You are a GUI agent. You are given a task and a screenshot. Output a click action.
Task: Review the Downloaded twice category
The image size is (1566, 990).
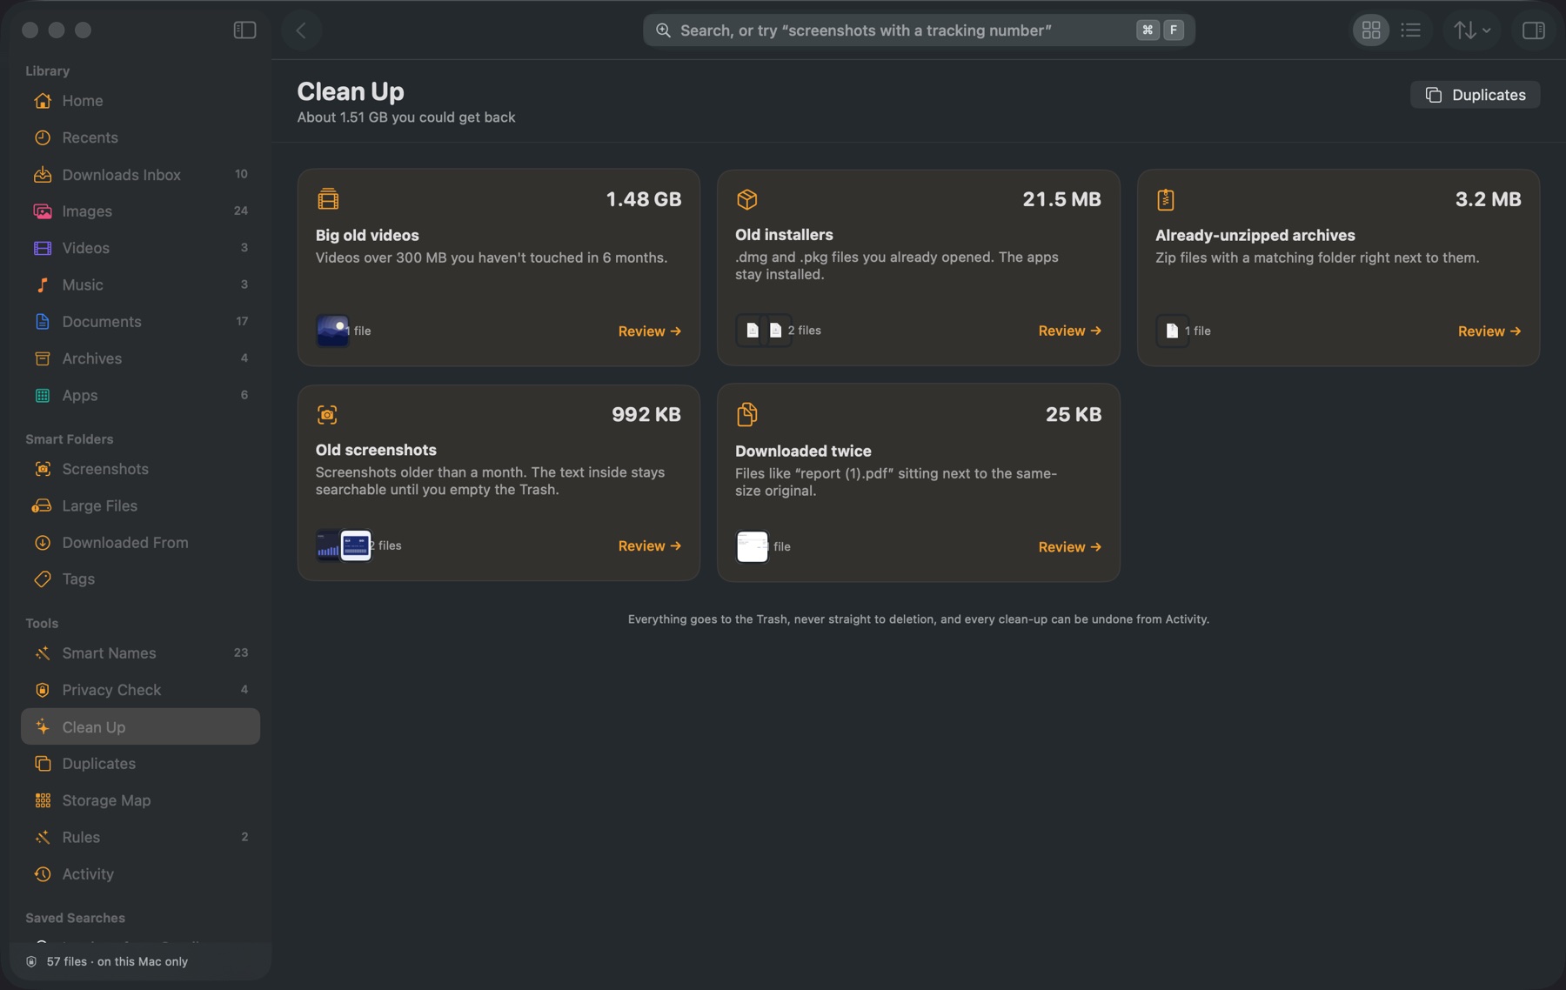coord(1070,547)
